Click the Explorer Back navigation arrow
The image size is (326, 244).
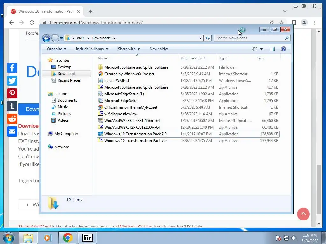(46, 38)
